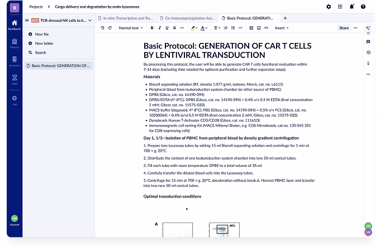Click step 2 'Distribute the content' line

click(220, 158)
